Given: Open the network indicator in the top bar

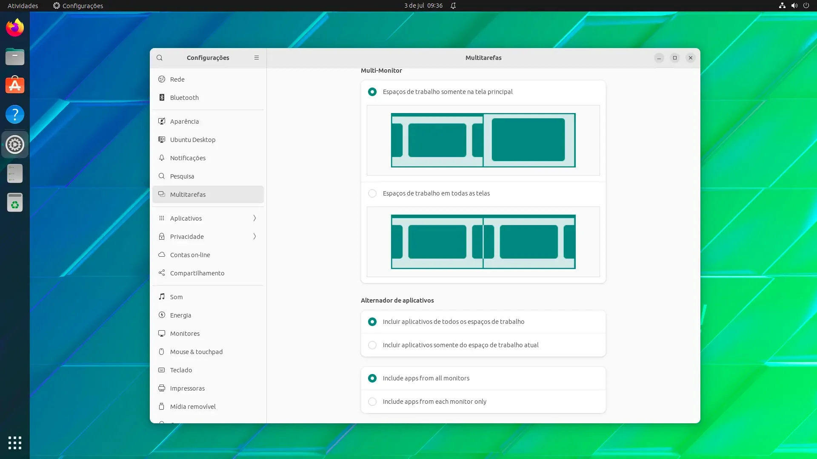Looking at the screenshot, I should click(782, 6).
